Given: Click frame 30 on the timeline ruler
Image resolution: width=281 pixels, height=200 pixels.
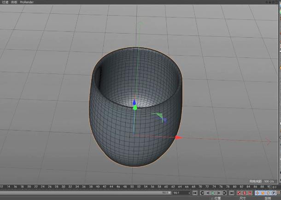Looking at the screenshot, I should click(63, 187).
